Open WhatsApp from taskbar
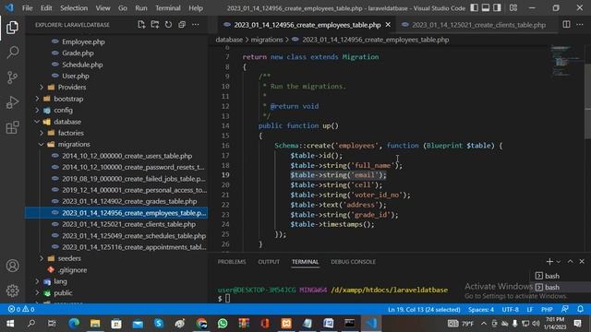 tap(223, 324)
